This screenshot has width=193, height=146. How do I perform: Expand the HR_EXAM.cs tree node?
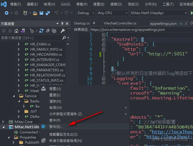point(19,44)
